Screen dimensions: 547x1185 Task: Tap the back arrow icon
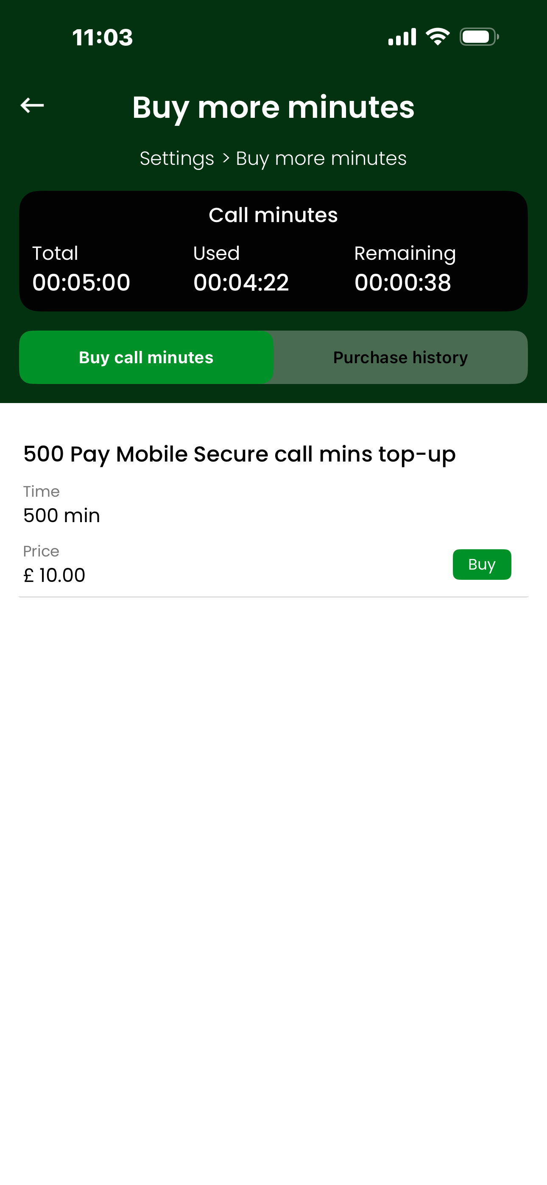(x=32, y=106)
